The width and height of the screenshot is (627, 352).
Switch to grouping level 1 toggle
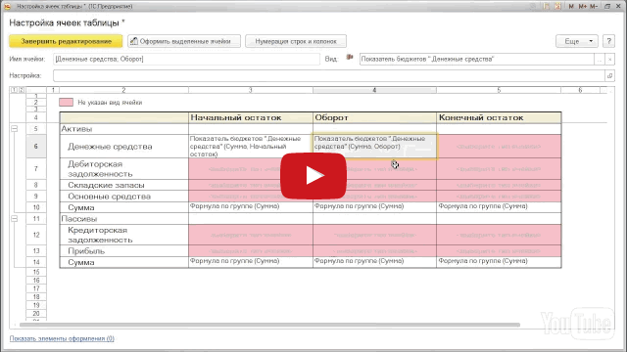pos(14,90)
